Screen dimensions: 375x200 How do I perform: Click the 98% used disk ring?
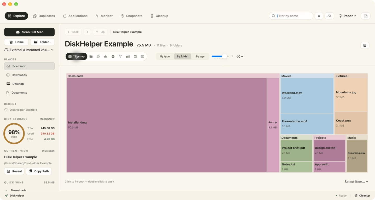(14, 134)
